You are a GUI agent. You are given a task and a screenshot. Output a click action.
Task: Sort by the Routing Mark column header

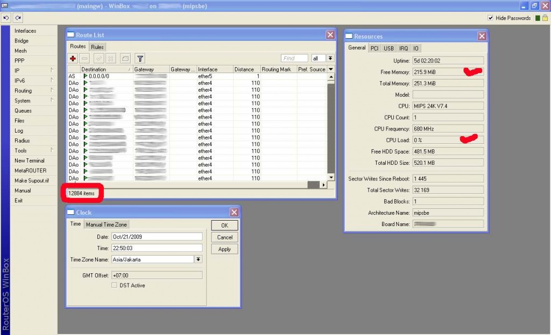click(279, 69)
